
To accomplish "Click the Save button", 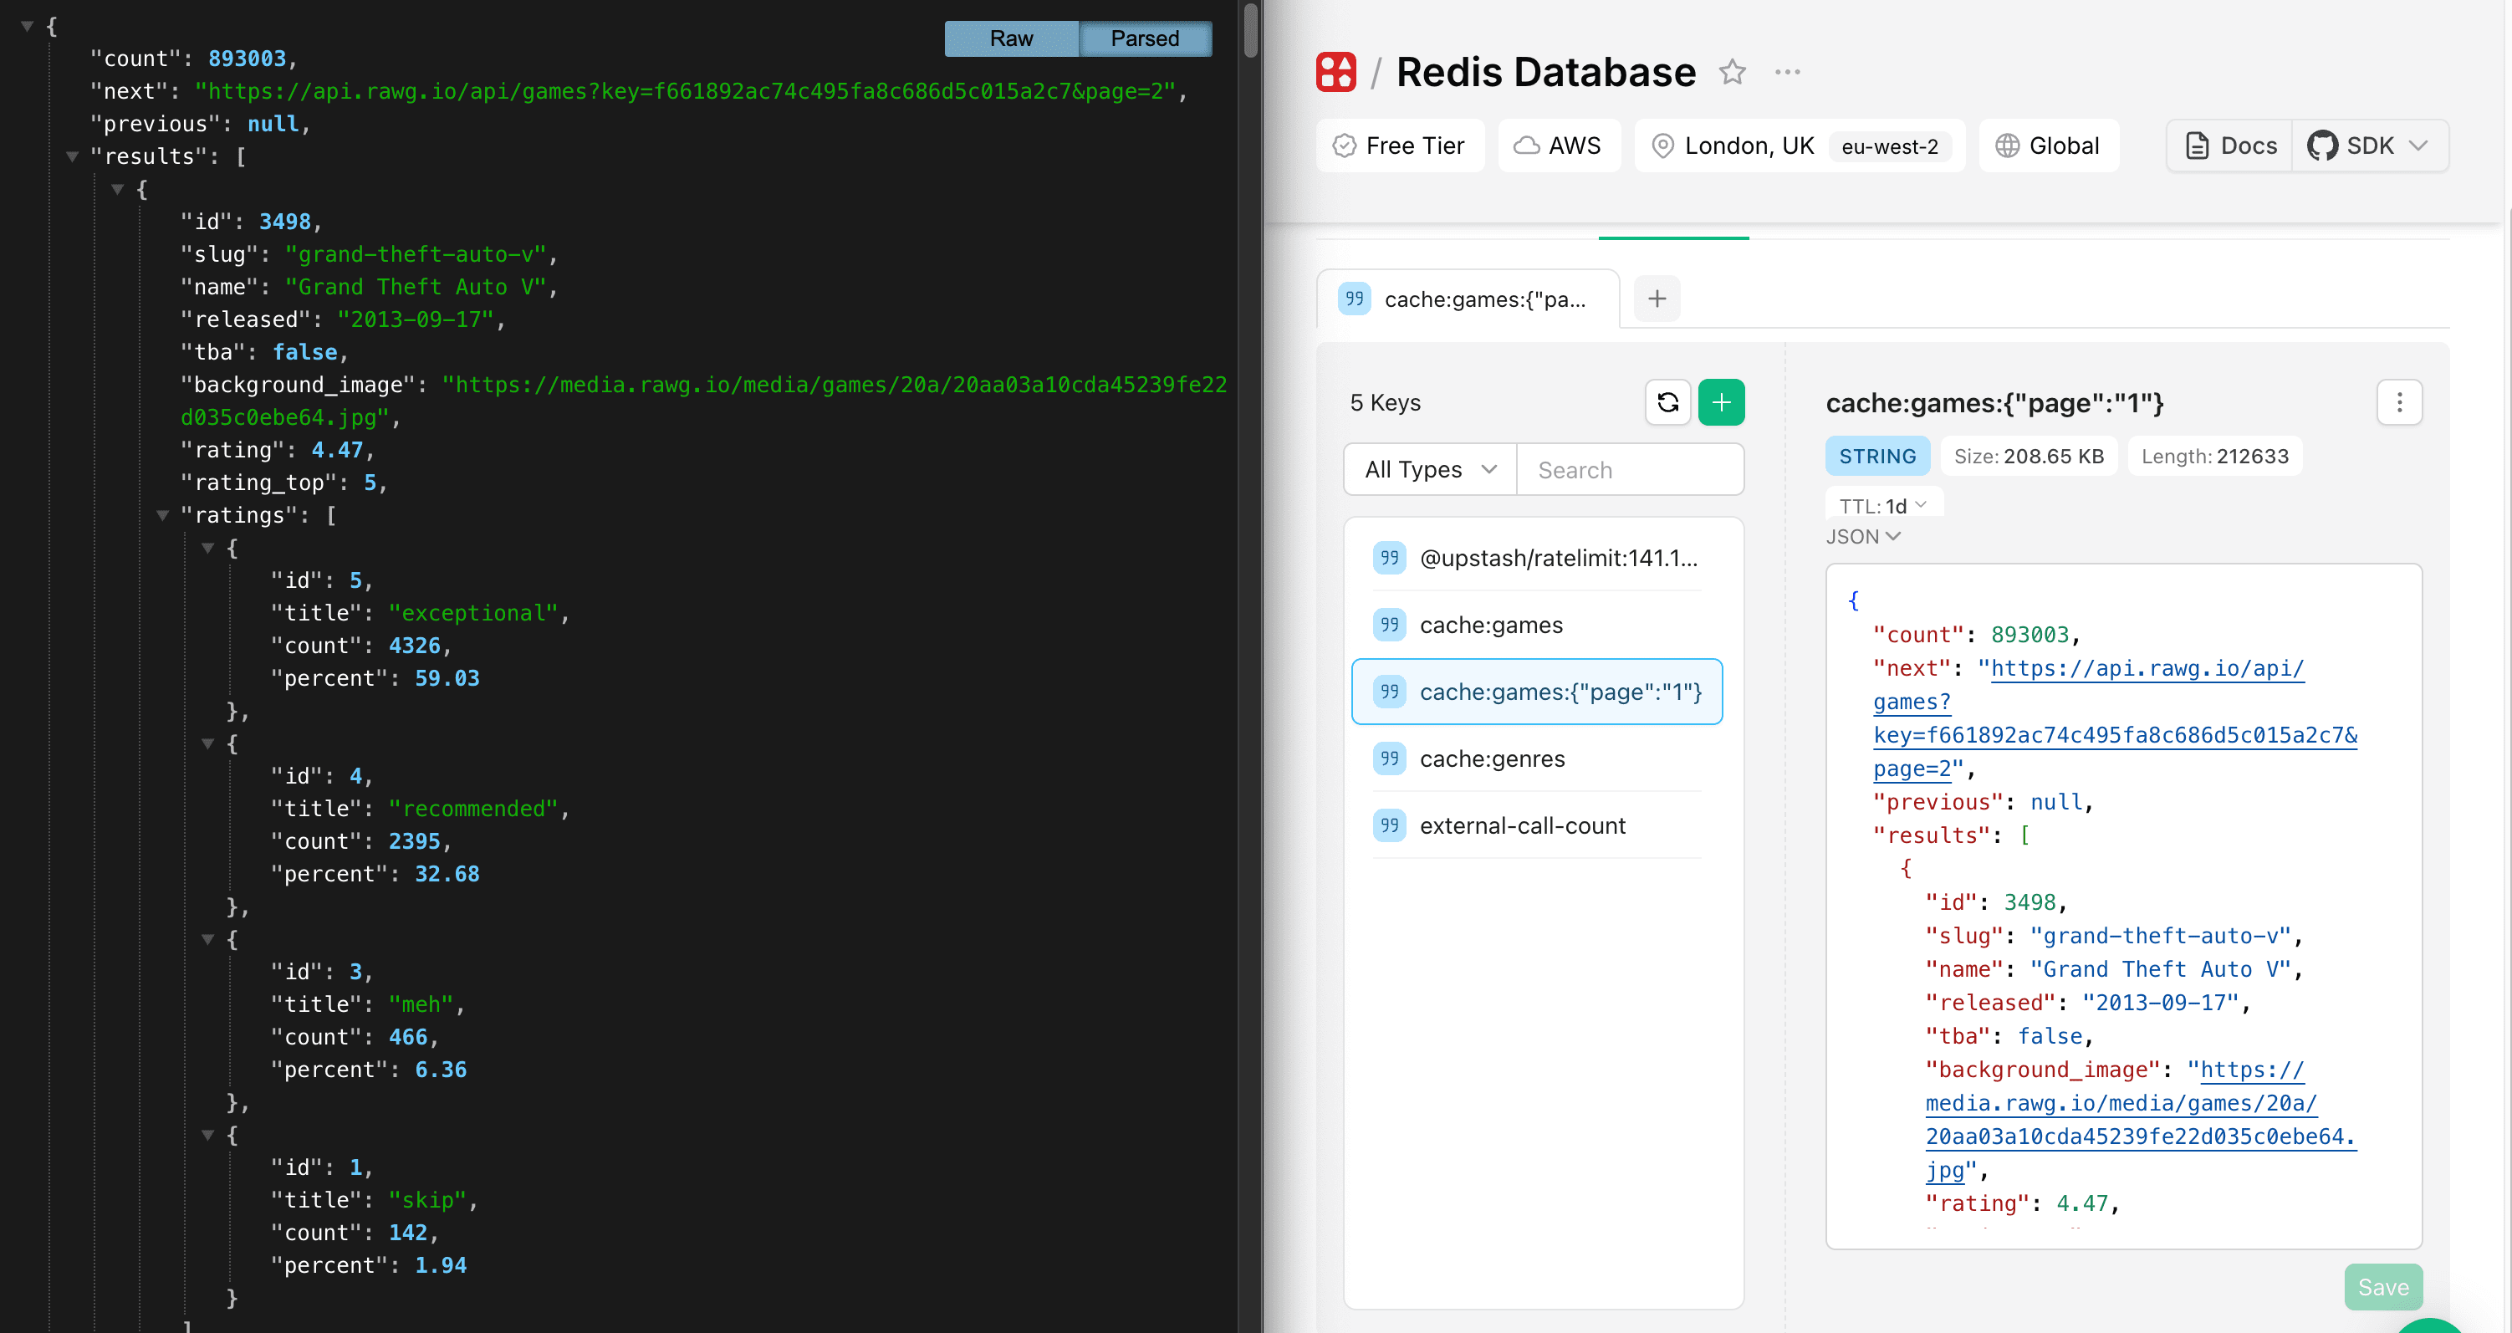I will 2382,1287.
